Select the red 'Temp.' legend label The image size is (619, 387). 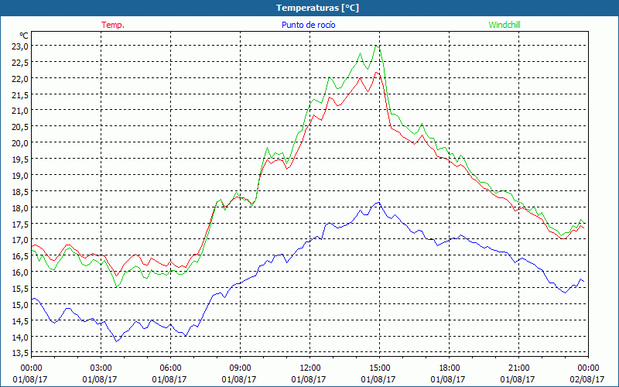pyautogui.click(x=113, y=25)
